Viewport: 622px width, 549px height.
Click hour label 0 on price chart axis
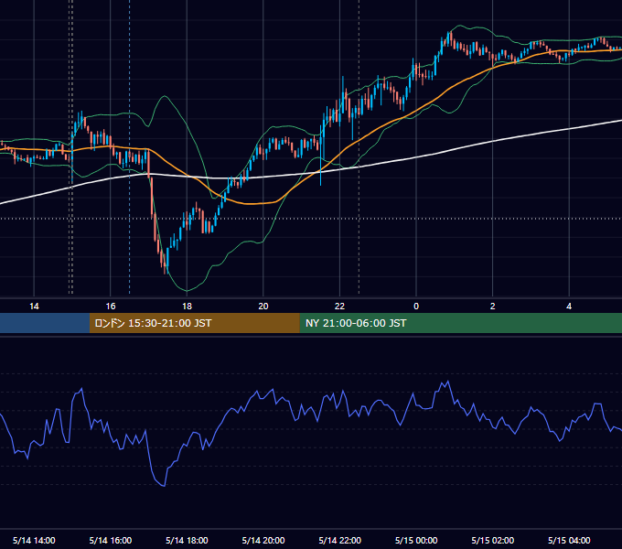(416, 307)
